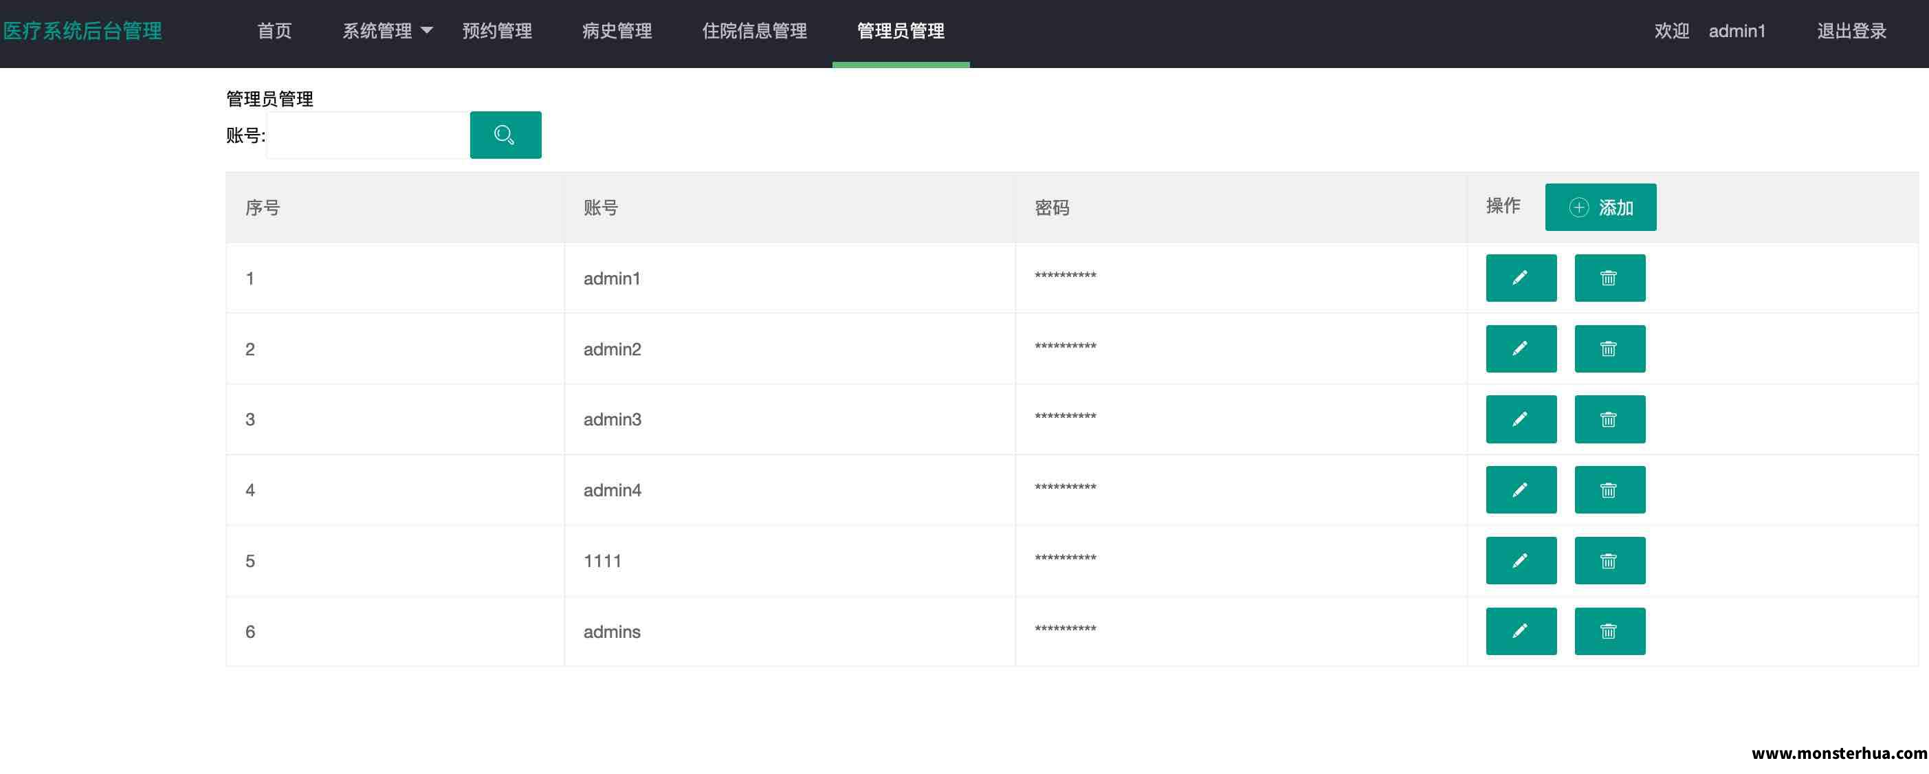Trash the admin4 account
The image size is (1929, 774).
pos(1609,489)
